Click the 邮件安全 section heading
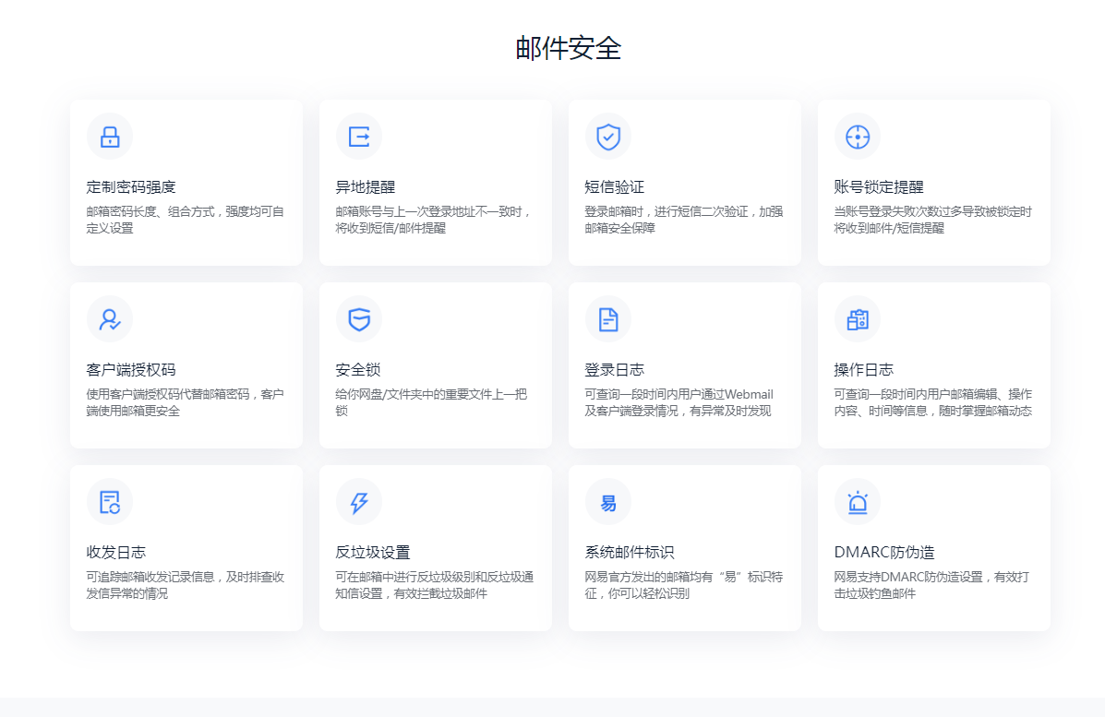 569,48
